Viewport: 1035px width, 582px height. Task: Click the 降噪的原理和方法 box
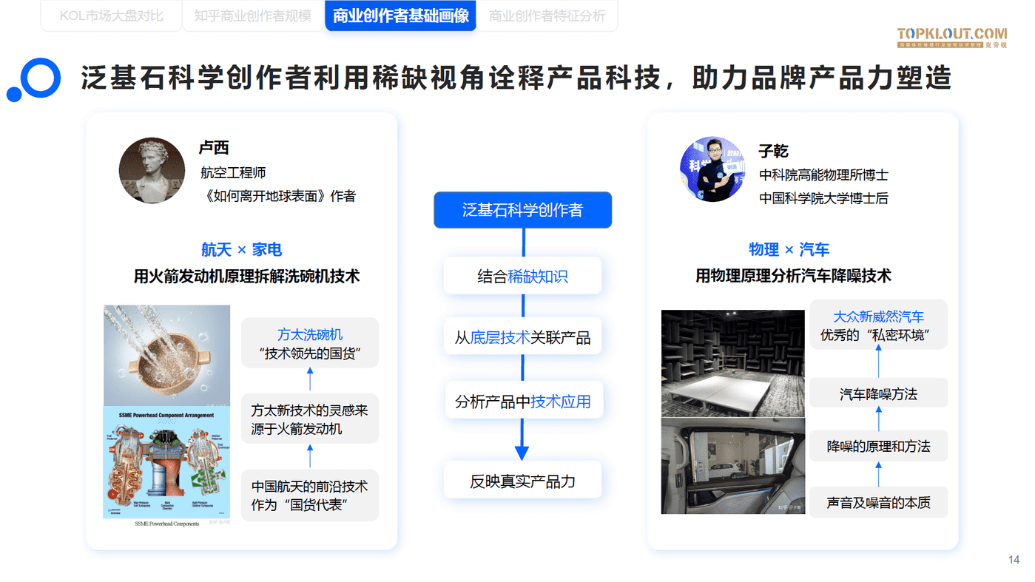(x=878, y=446)
